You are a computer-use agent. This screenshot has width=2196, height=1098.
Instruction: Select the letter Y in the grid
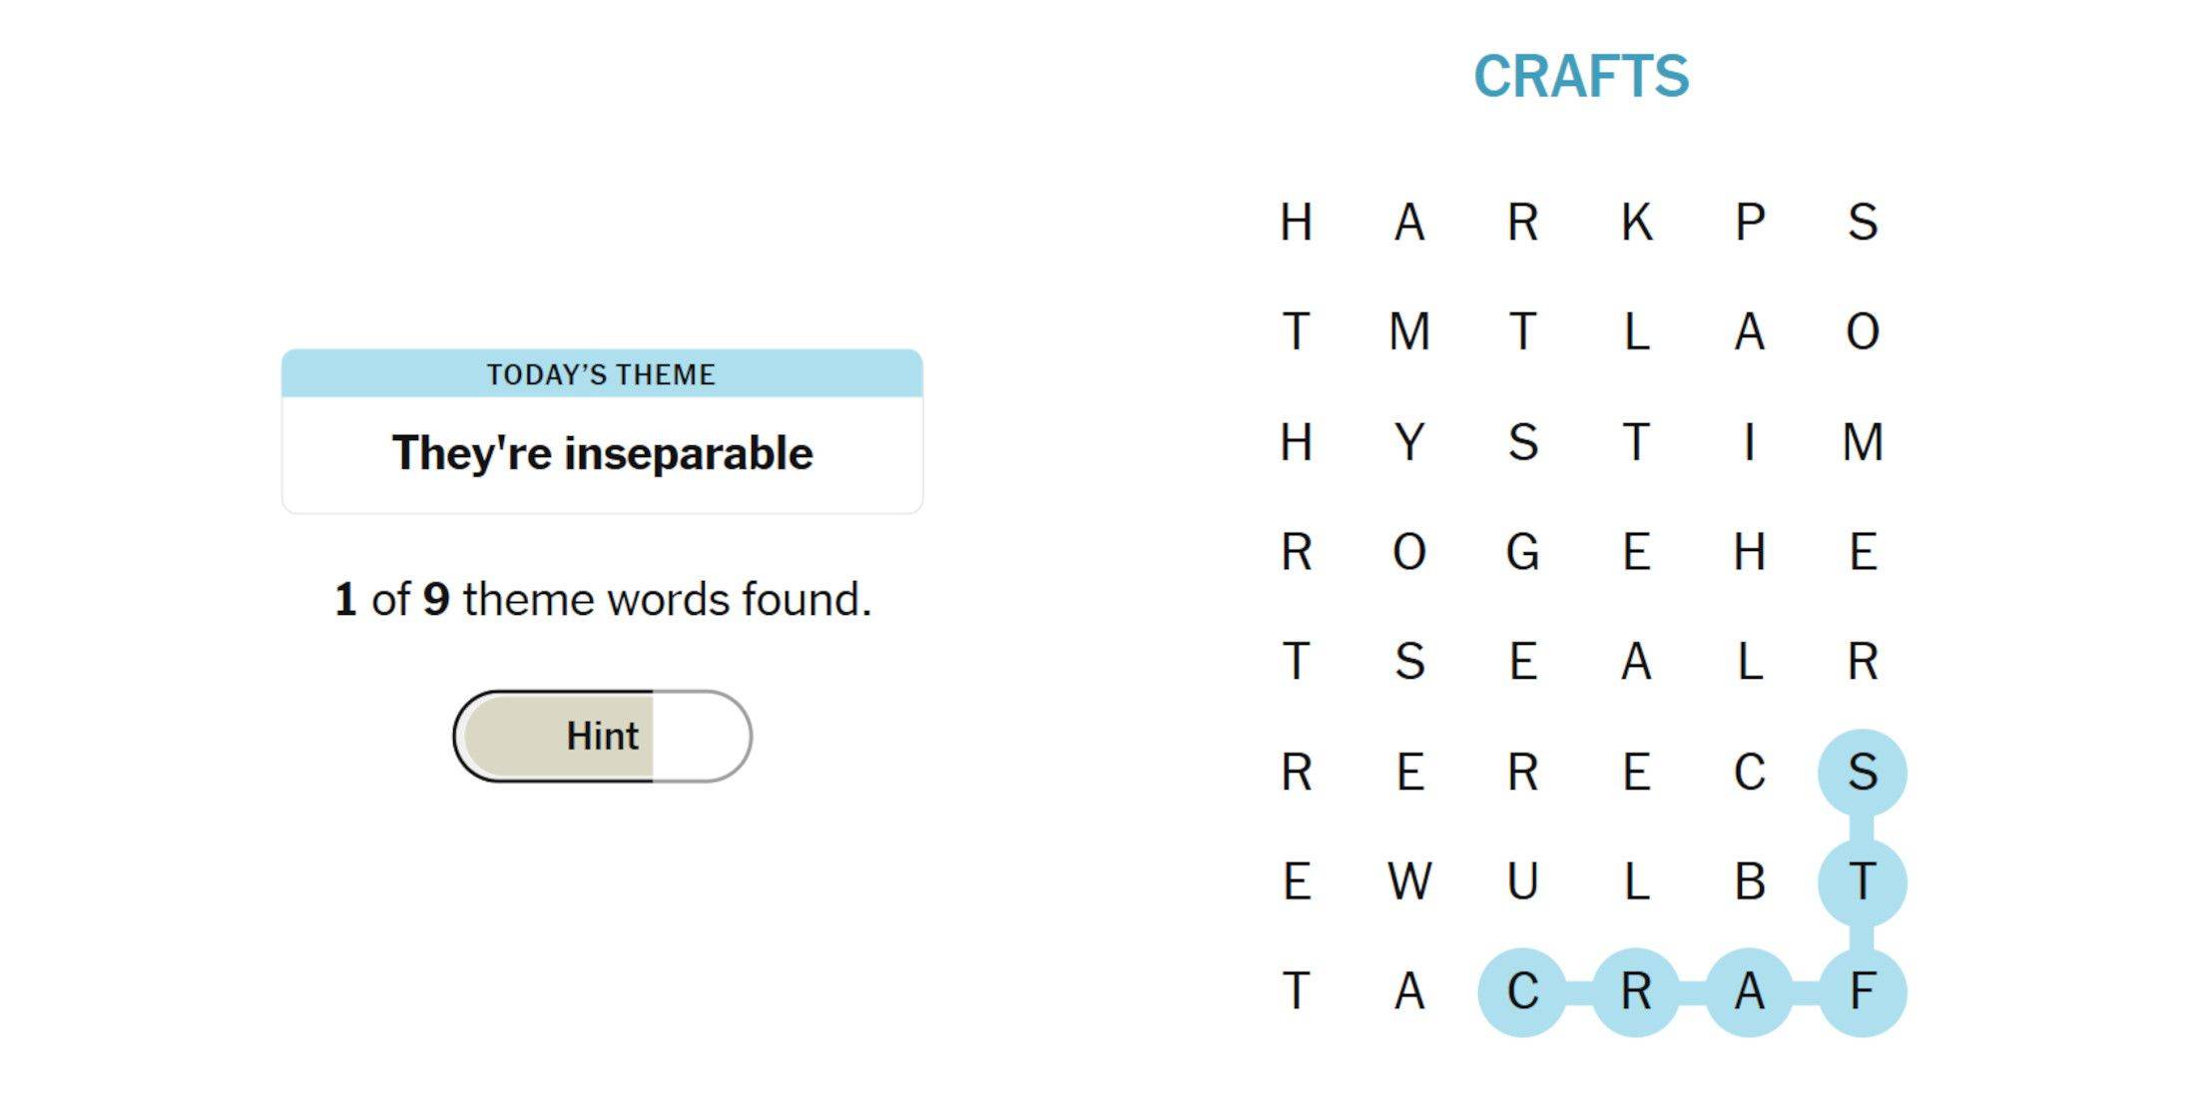point(1409,441)
